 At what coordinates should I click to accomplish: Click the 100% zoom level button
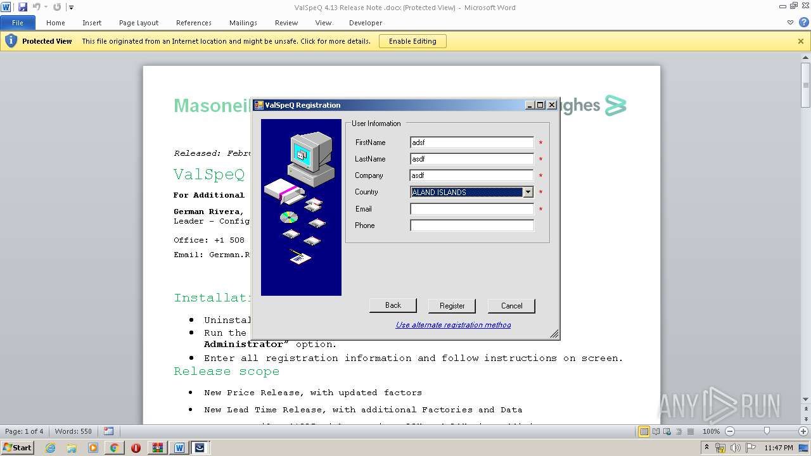pos(712,431)
